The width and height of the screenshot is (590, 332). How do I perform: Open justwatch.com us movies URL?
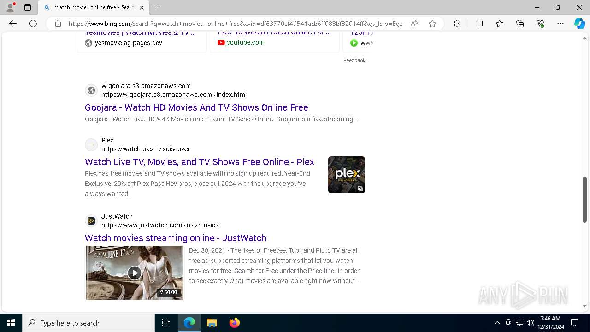coord(160,225)
